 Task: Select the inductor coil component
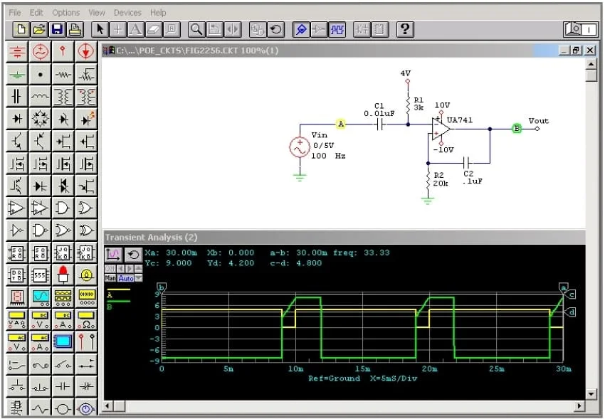point(40,96)
